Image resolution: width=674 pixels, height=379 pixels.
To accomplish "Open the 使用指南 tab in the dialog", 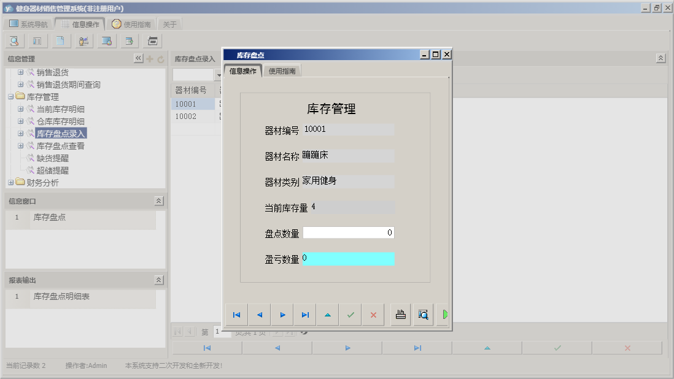I will click(282, 70).
